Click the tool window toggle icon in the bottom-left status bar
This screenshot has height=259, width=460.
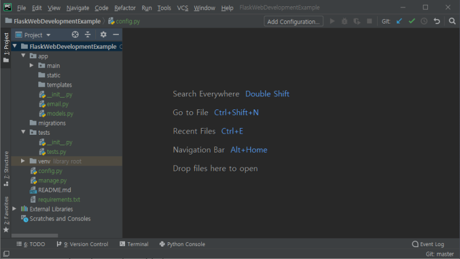[x=6, y=253]
